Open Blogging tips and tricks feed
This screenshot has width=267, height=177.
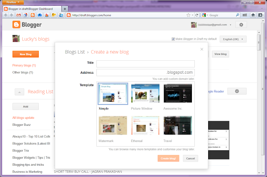(28, 165)
